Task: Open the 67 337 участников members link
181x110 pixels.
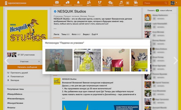Action: pyautogui.click(x=26, y=55)
